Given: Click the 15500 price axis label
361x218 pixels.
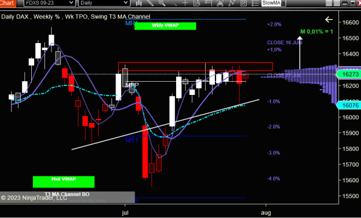Looking at the screenshot, I should tap(351, 196).
